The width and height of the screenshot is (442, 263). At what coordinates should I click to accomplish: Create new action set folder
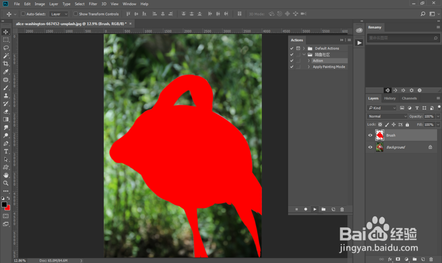point(324,209)
